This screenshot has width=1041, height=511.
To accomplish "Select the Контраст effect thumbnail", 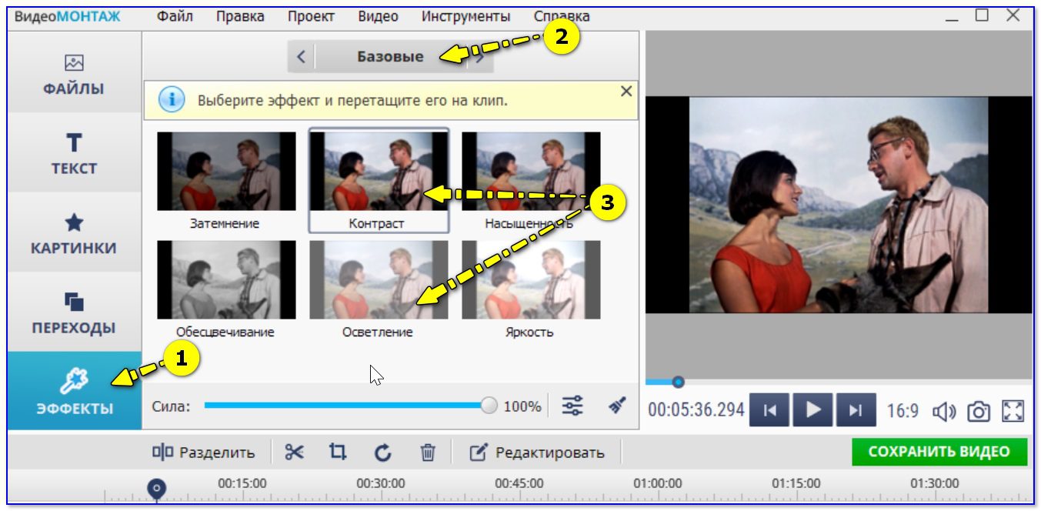I will [x=379, y=171].
